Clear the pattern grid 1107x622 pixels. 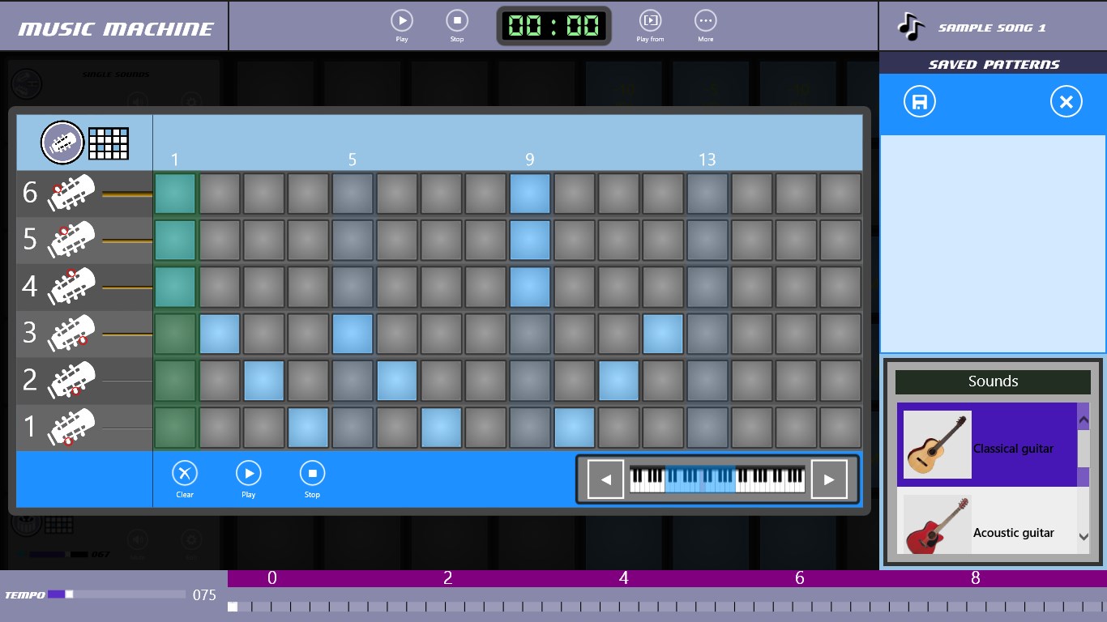coord(185,473)
